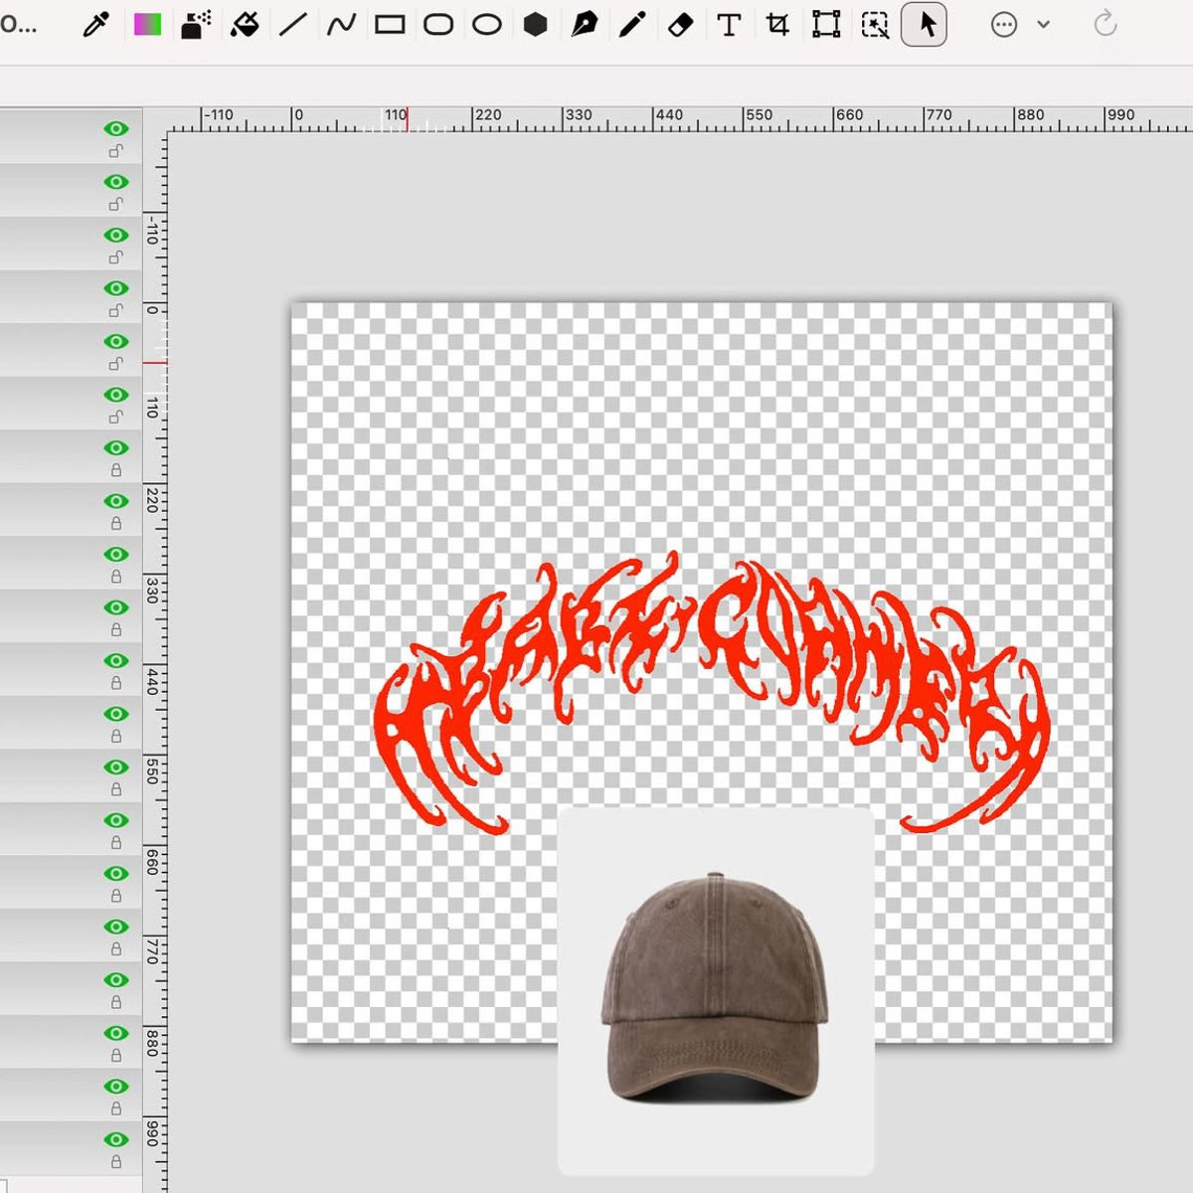The width and height of the screenshot is (1193, 1193).
Task: Choose the Curve tool
Action: (341, 25)
